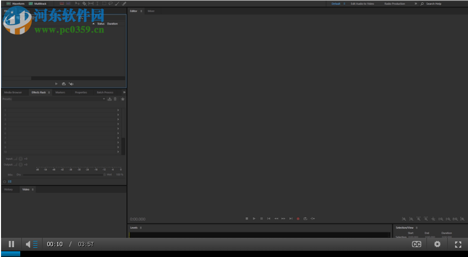Screen dimensions: 468x257
Task: Stop playback in the transport
Action: (247, 219)
